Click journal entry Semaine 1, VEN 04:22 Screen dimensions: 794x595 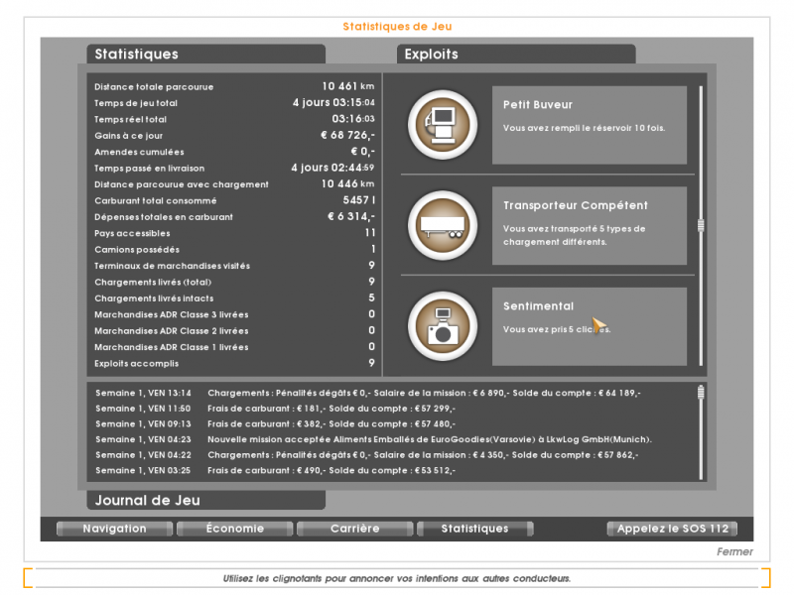pos(366,455)
